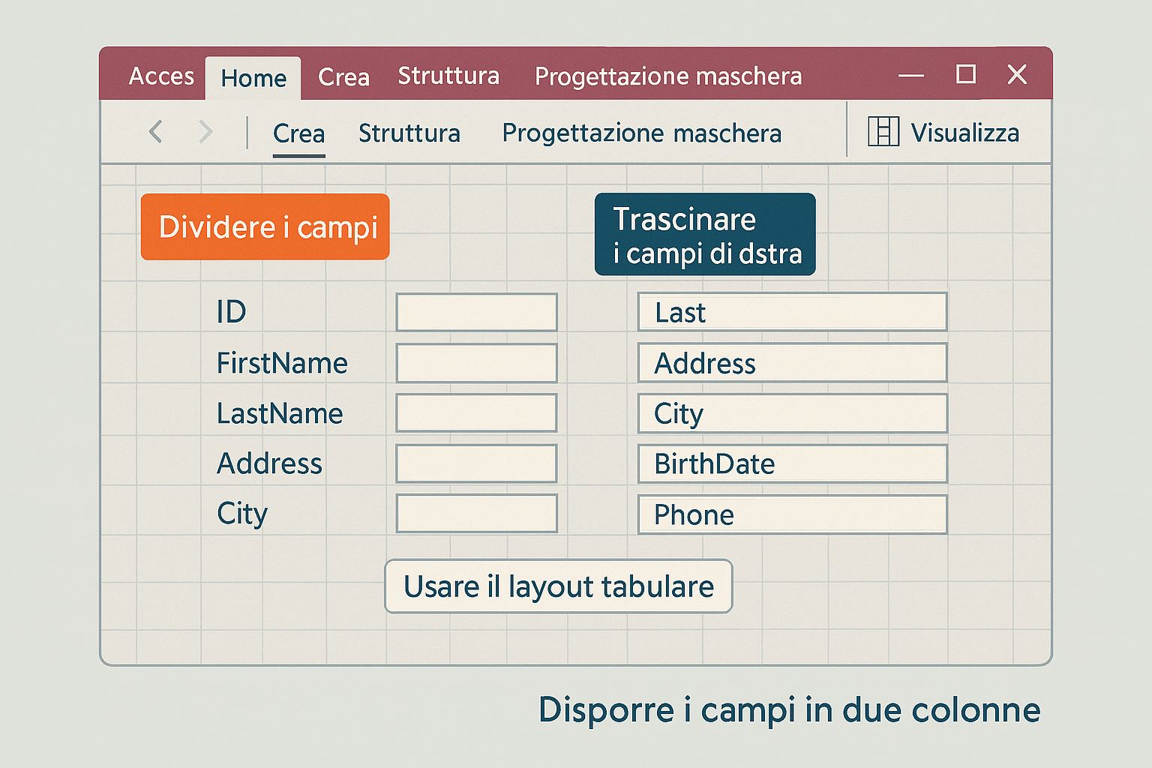
Task: Click the Trascinare i campi callout
Action: pos(704,235)
